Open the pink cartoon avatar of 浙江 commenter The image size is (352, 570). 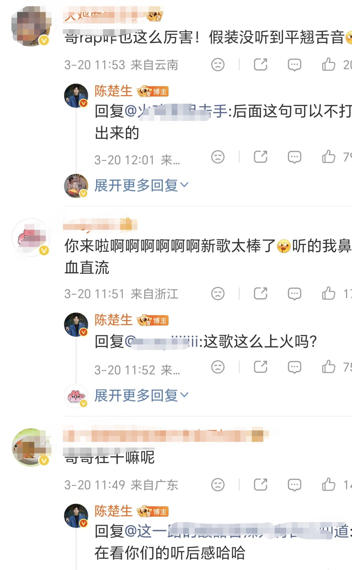(31, 237)
